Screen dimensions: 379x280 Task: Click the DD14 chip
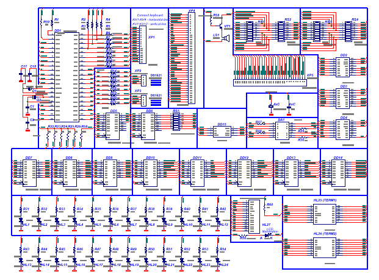(337, 170)
